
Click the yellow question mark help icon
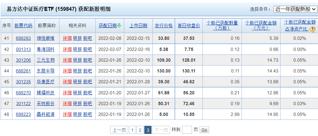coord(313,30)
